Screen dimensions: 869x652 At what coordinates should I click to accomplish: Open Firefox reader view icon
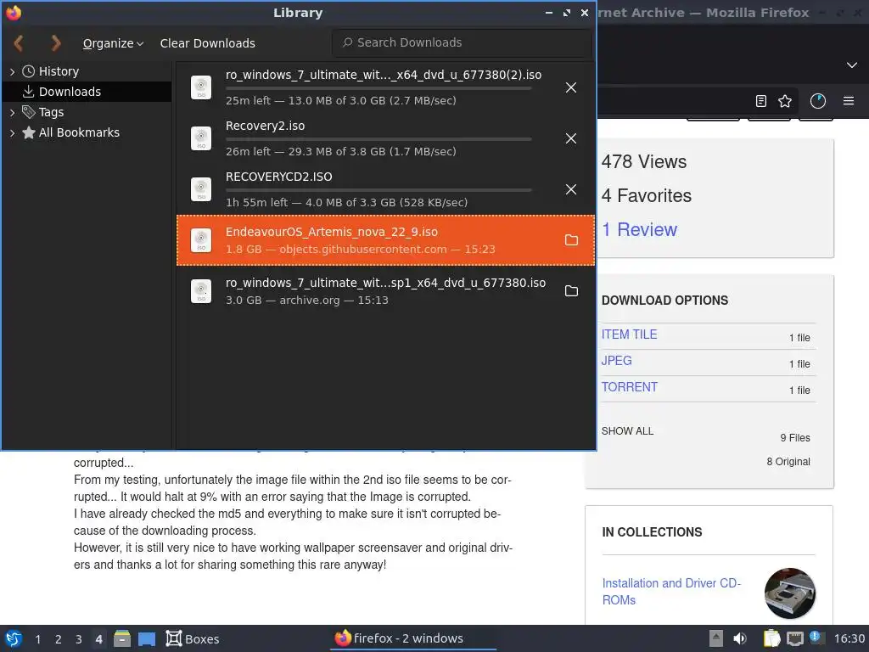pyautogui.click(x=761, y=101)
